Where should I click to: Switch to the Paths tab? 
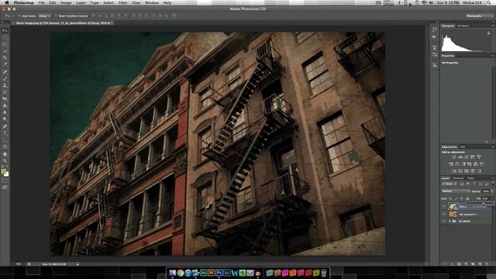tap(470, 178)
